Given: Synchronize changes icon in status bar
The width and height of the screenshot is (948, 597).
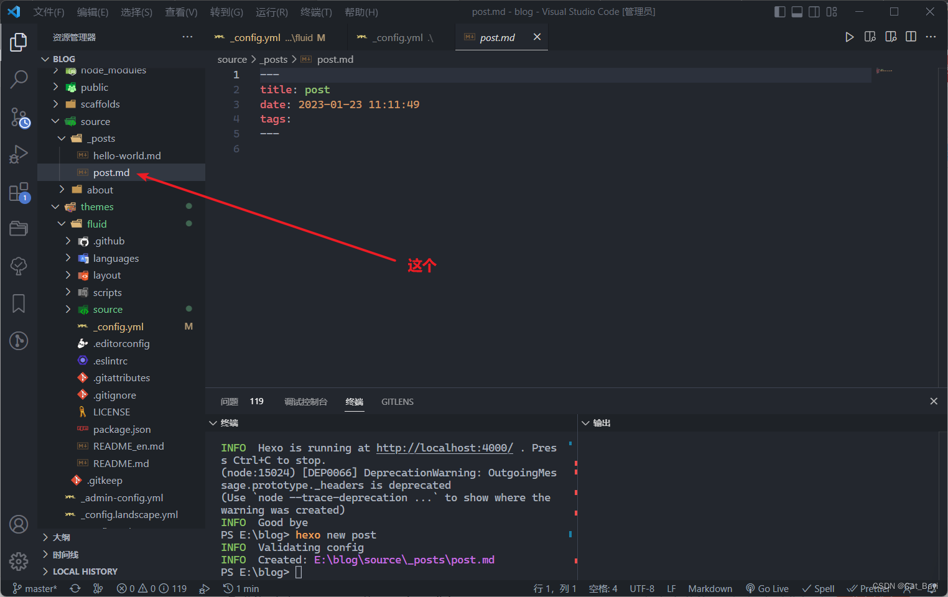Looking at the screenshot, I should click(75, 588).
